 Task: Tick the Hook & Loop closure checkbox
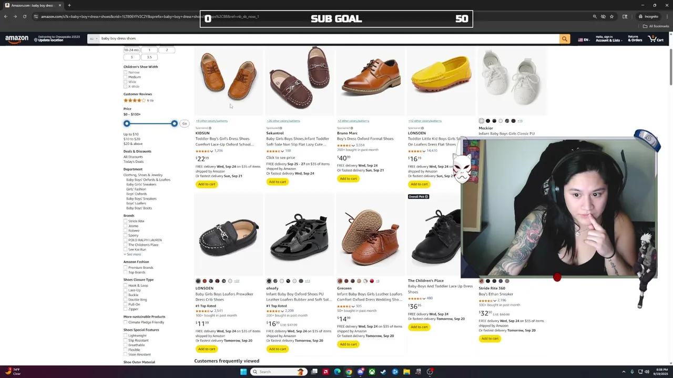126,286
